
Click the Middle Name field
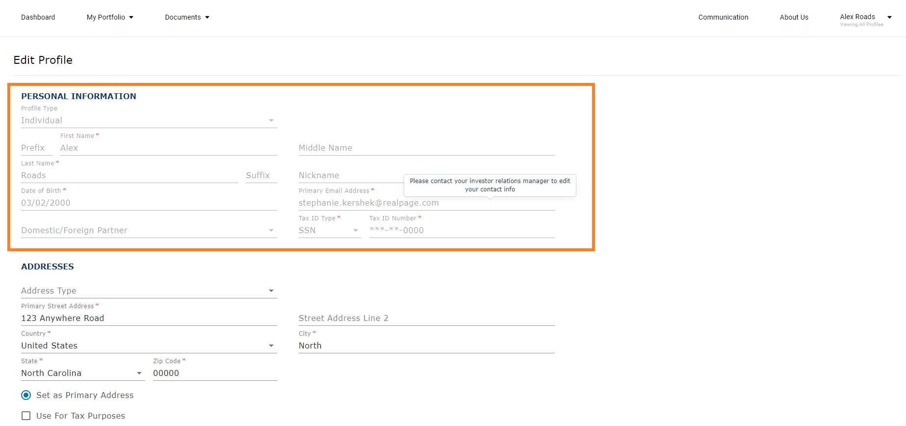[426, 148]
